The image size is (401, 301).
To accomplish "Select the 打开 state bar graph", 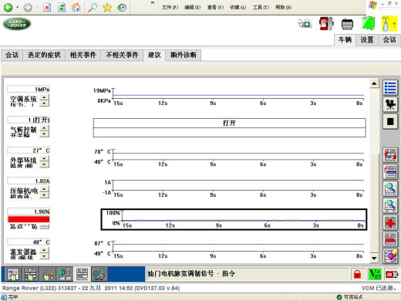I will coord(229,127).
